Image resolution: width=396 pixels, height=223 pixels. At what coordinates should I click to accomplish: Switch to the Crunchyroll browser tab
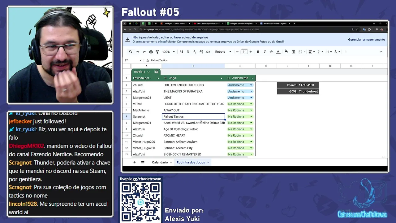(175, 24)
